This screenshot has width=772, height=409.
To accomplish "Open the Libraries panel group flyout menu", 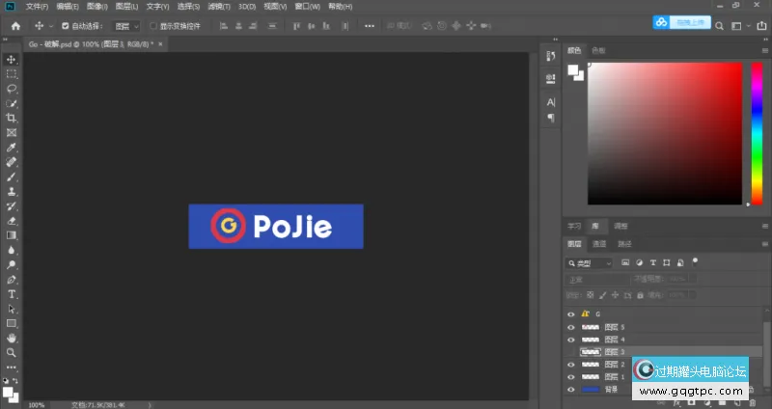I will coord(765,227).
